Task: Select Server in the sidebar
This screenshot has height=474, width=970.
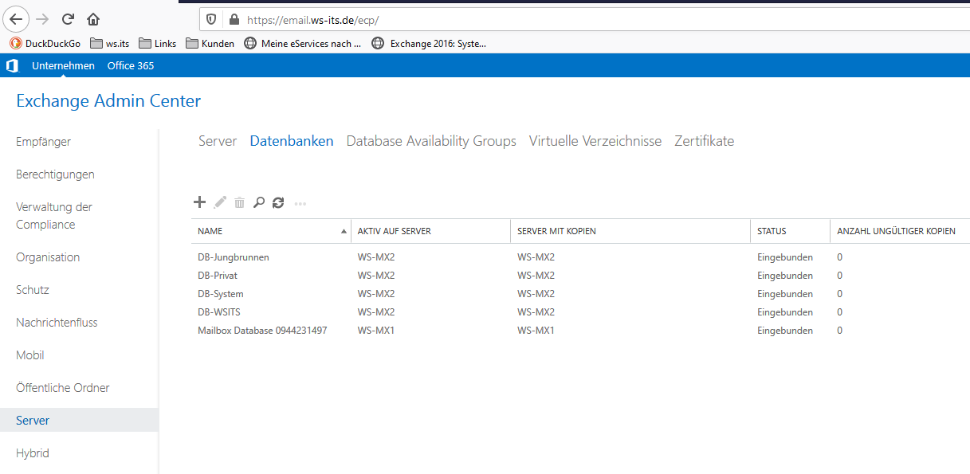Action: click(x=79, y=421)
